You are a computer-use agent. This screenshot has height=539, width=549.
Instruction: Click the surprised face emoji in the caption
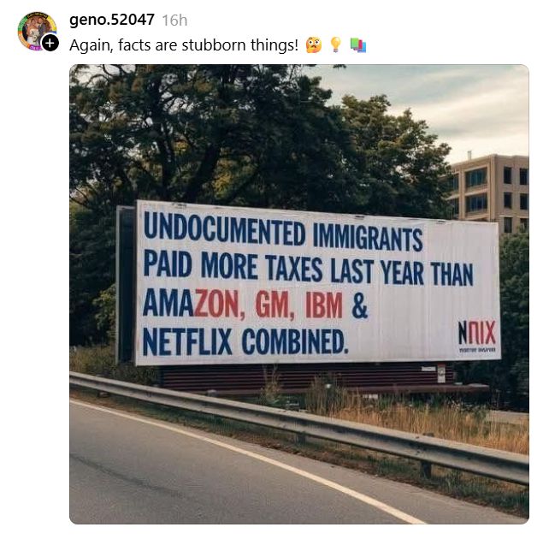pyautogui.click(x=313, y=45)
